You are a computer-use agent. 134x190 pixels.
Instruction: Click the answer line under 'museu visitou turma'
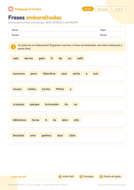[x=67, y=96]
